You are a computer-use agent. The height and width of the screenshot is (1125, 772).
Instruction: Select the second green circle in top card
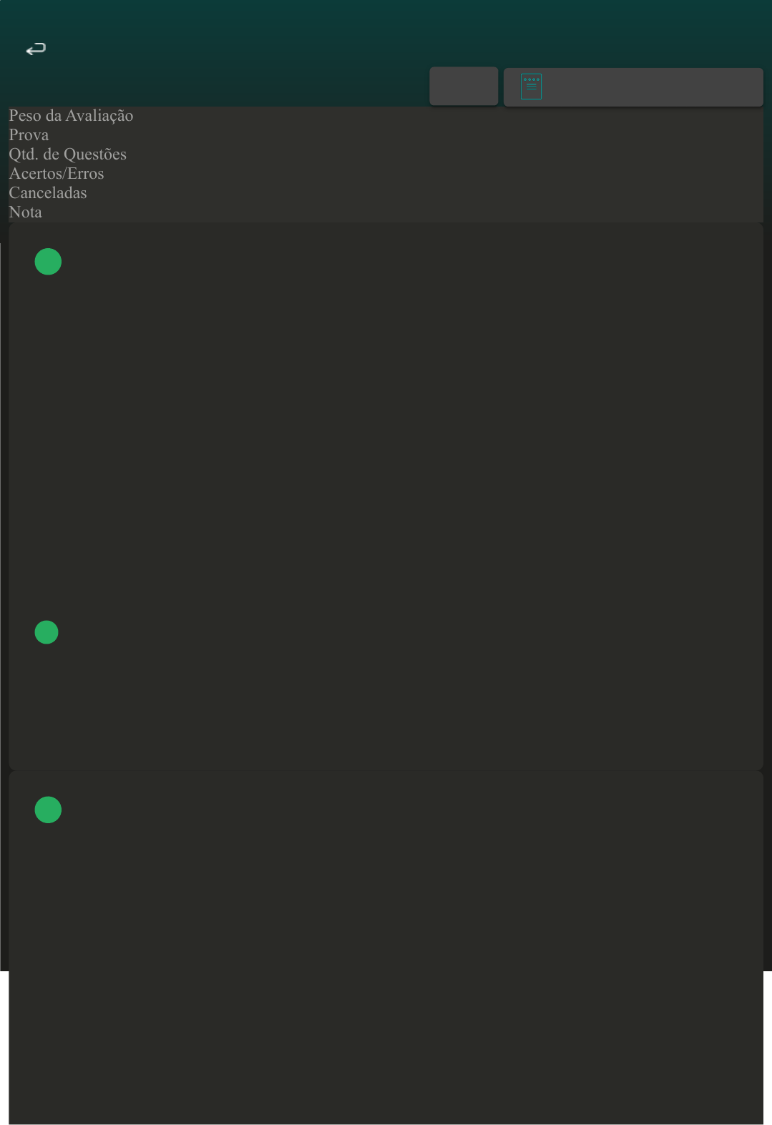tap(47, 632)
